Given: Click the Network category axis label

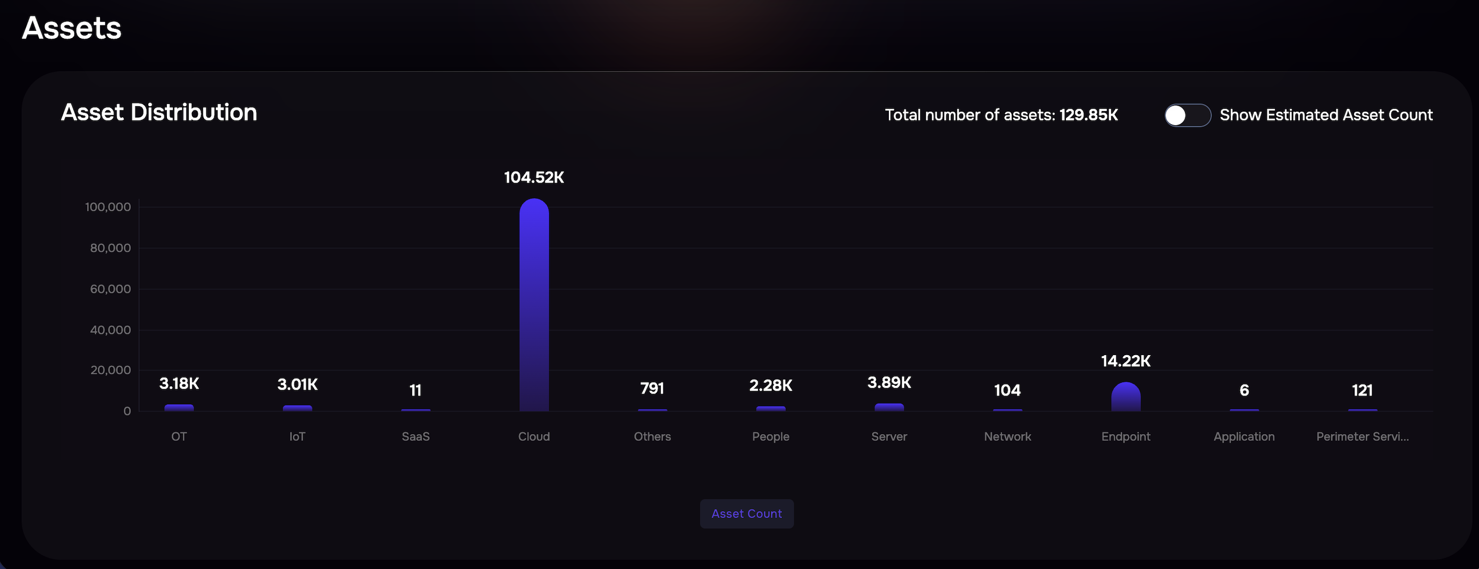Looking at the screenshot, I should tap(1007, 437).
